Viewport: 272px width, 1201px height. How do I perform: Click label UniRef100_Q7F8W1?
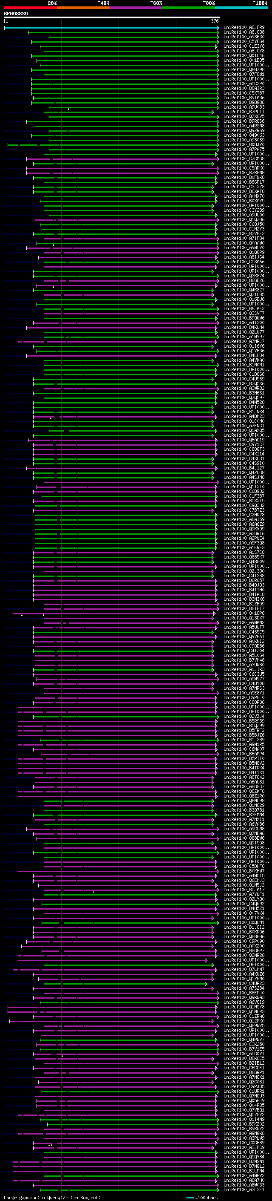pos(244,74)
